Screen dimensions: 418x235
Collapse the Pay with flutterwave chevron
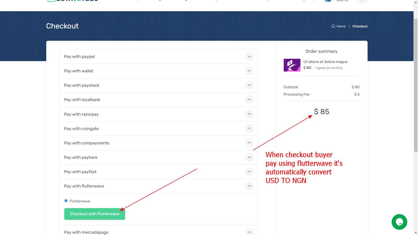coord(249,186)
